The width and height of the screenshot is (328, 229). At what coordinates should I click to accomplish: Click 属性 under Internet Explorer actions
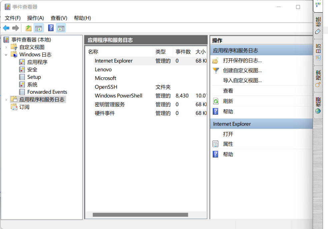228,144
